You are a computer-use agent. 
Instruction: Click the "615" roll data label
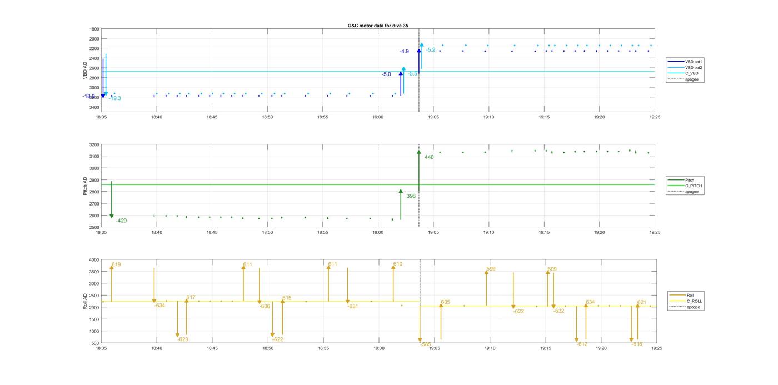point(287,298)
